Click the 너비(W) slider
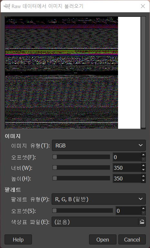Viewport: 150px width, 248px height. tap(81, 168)
